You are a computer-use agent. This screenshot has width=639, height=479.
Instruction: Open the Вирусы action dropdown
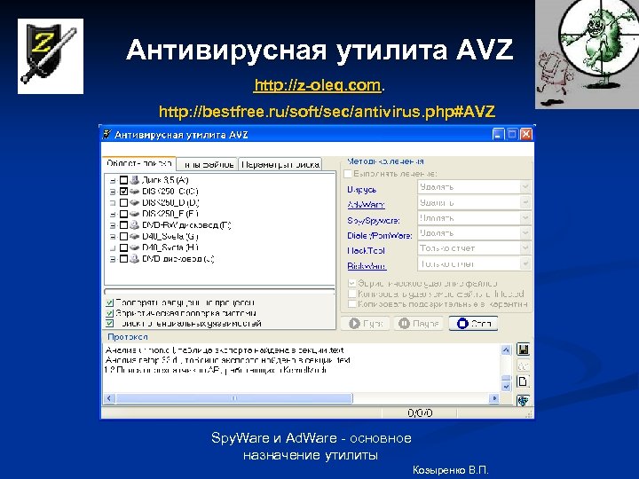tap(525, 187)
